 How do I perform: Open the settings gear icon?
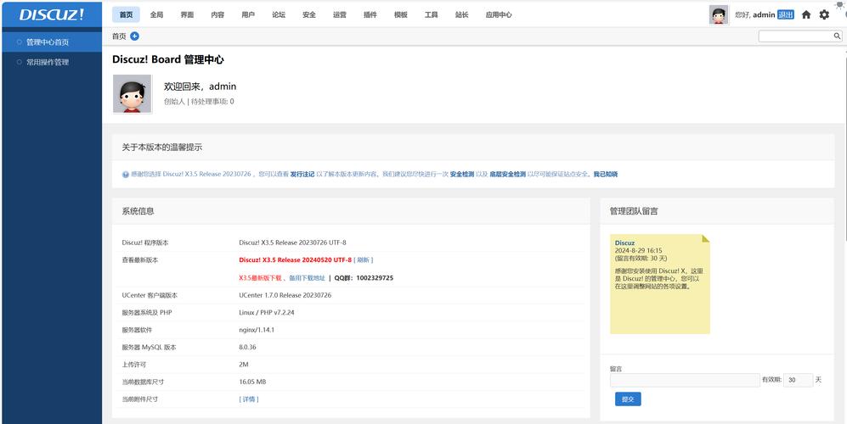824,14
